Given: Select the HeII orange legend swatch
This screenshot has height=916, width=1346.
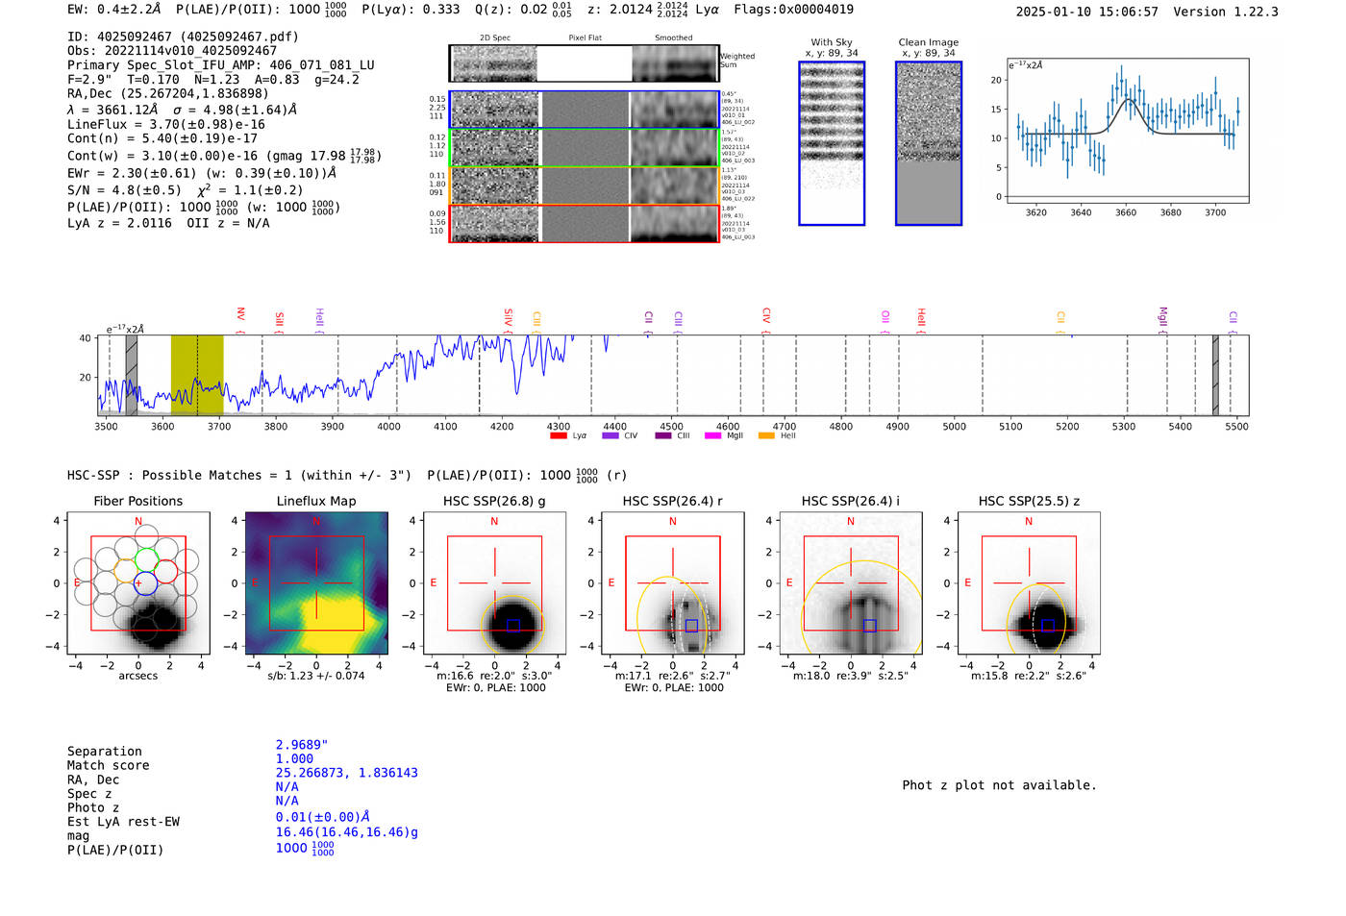Looking at the screenshot, I should (x=766, y=435).
